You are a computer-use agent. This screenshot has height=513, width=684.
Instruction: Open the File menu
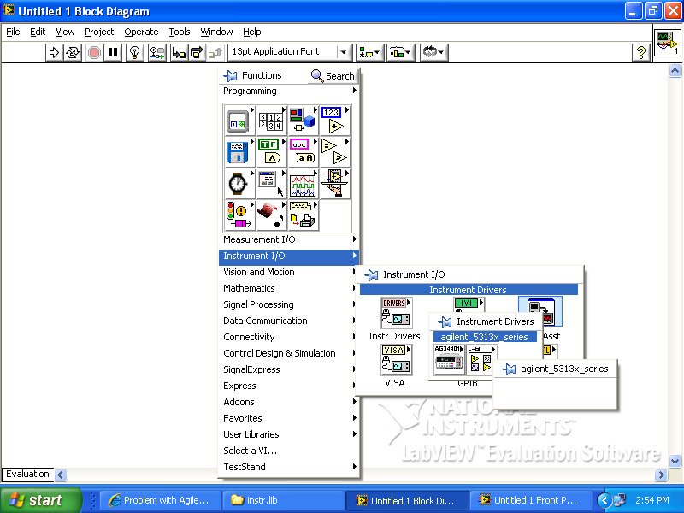point(13,32)
